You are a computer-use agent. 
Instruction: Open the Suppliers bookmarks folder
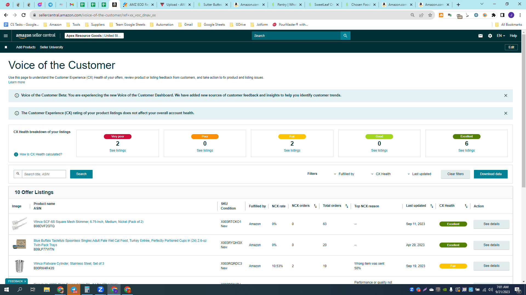pos(95,25)
